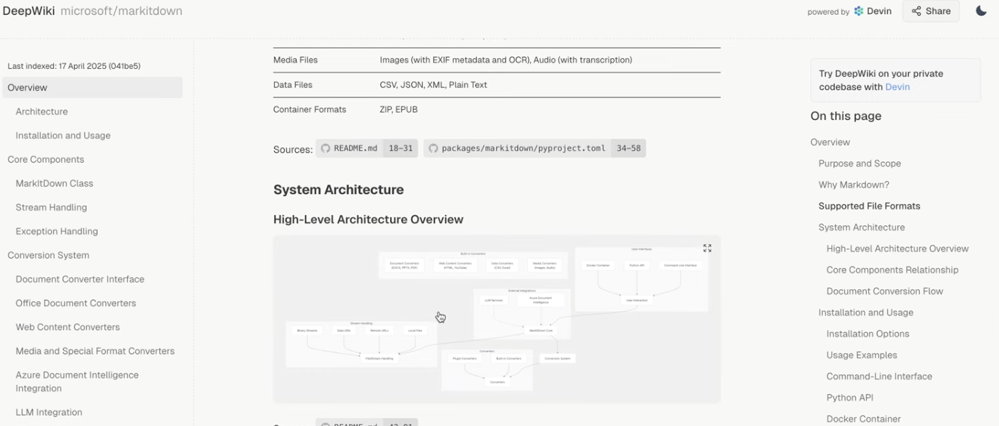Viewport: 999px width, 426px height.
Task: Open the microsoft/markitdown repository title
Action: coord(121,11)
